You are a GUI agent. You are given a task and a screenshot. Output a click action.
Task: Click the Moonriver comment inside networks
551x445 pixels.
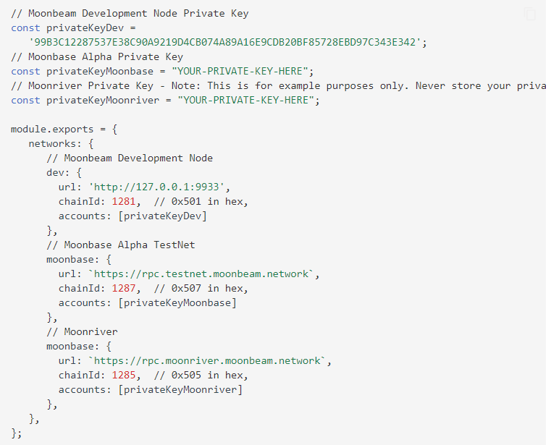coord(82,332)
